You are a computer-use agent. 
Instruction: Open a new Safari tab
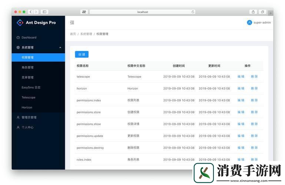pyautogui.click(x=271, y=13)
